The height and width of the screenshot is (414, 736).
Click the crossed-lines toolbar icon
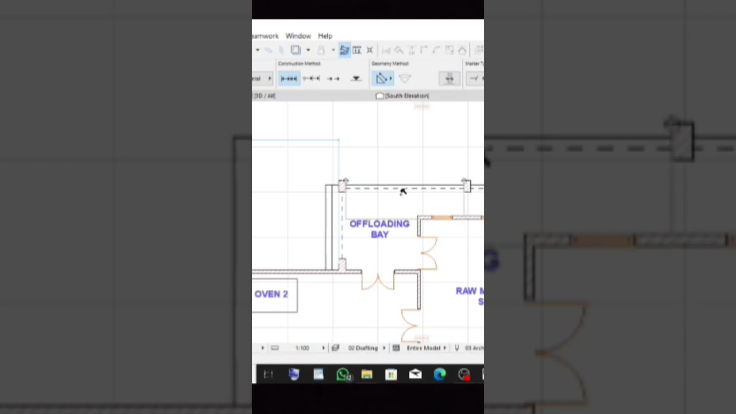click(x=370, y=50)
